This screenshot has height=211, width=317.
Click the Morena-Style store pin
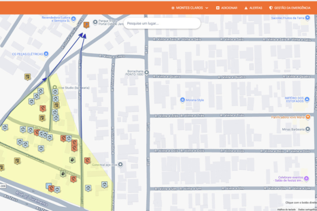pyautogui.click(x=182, y=100)
